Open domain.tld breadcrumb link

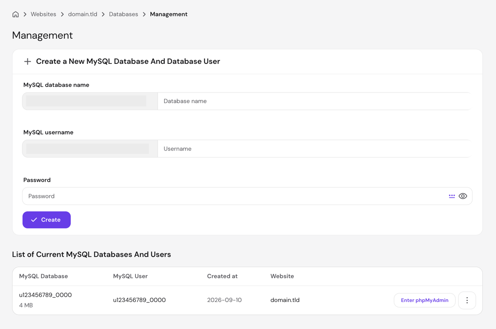coord(83,14)
